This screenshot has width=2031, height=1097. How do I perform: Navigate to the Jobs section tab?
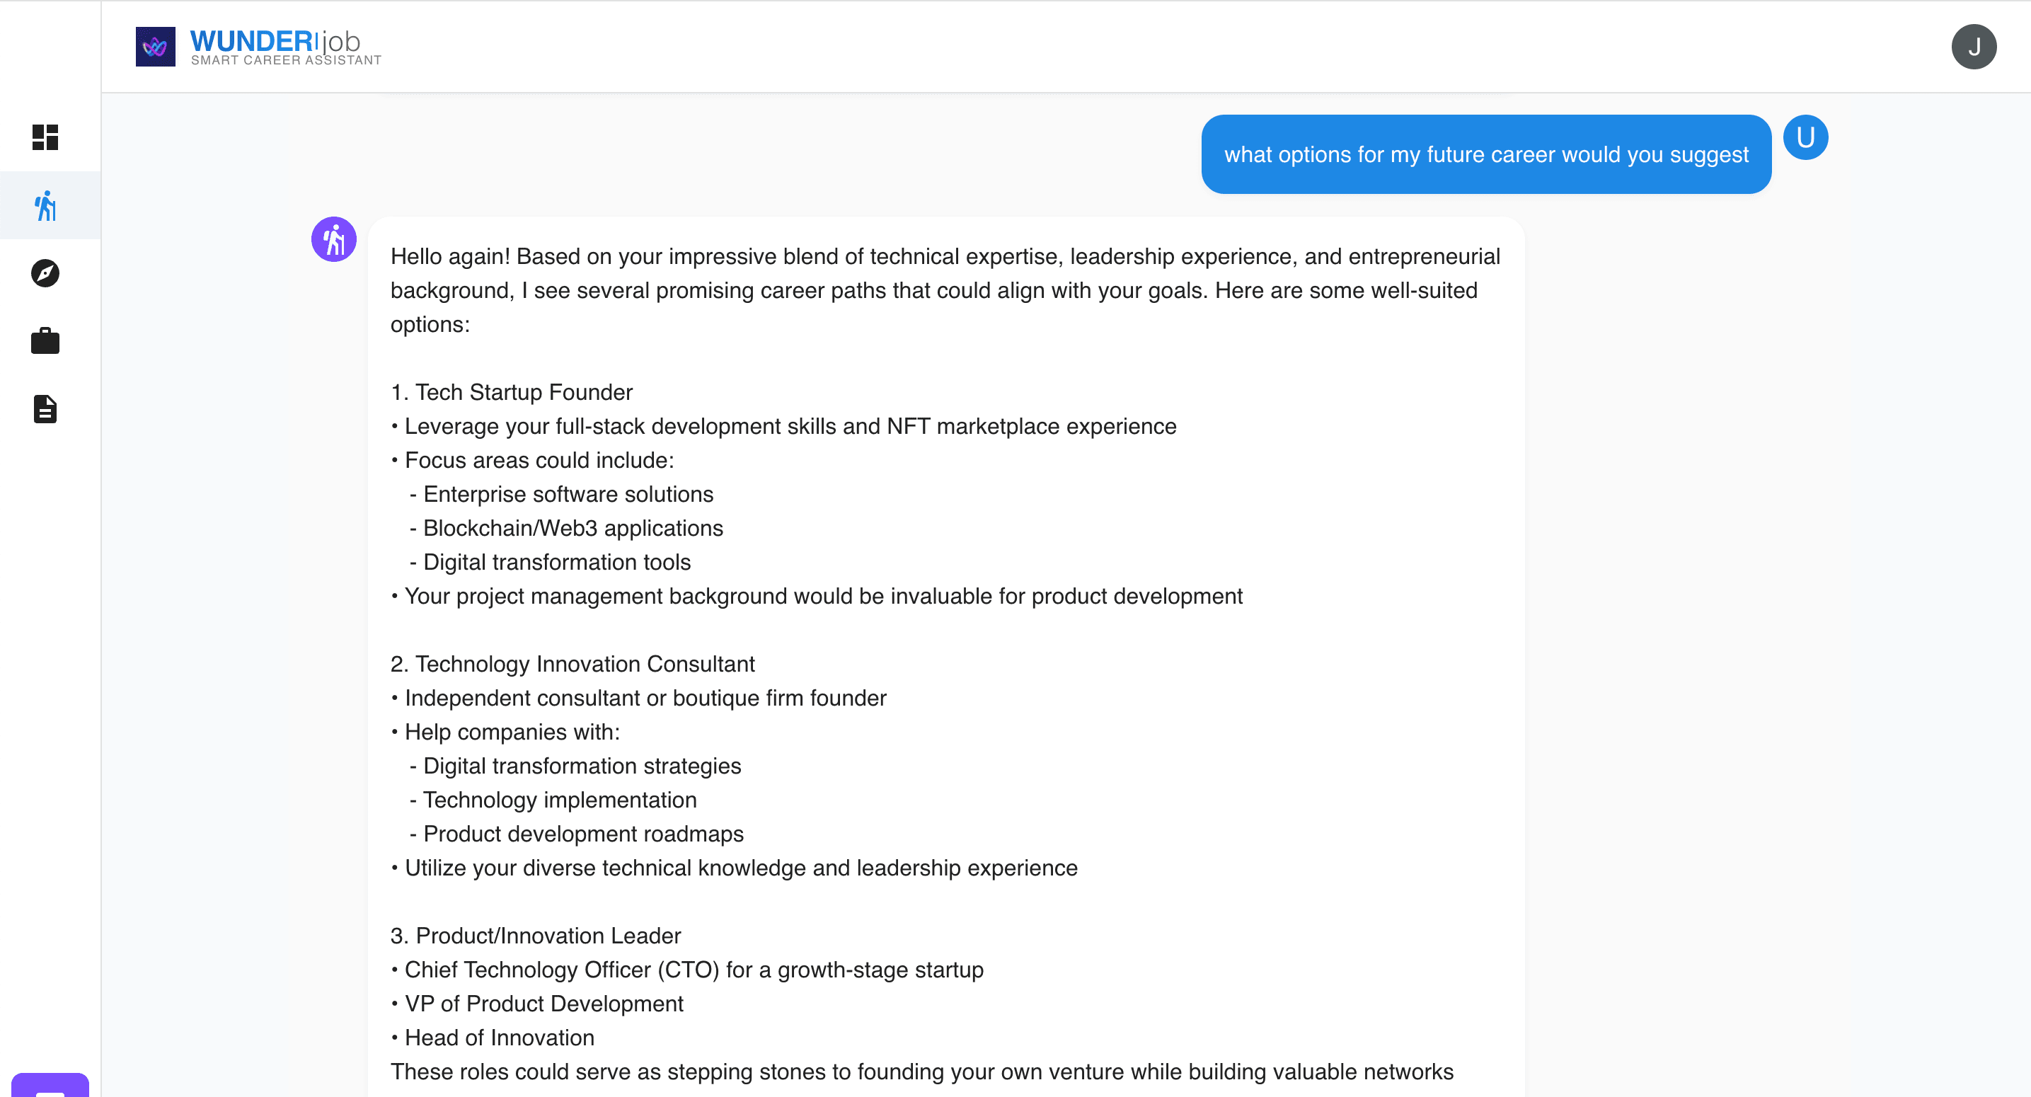[x=46, y=340]
